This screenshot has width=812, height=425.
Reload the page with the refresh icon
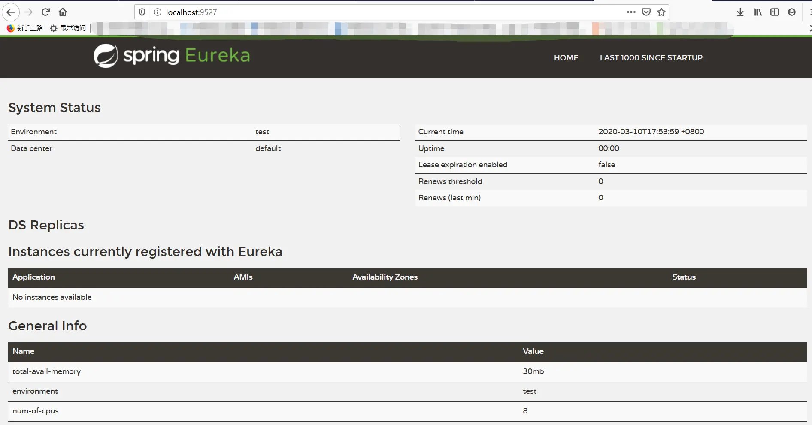[46, 12]
